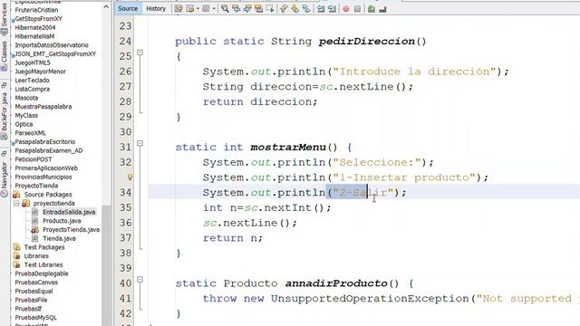Toggle the Highlight Search icon
The image size is (580, 326).
[x=258, y=8]
